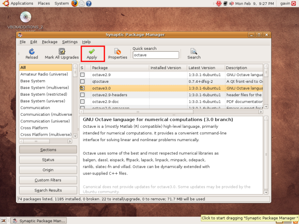Click the Reload toolbar icon
This screenshot has width=299, height=224.
click(x=32, y=53)
